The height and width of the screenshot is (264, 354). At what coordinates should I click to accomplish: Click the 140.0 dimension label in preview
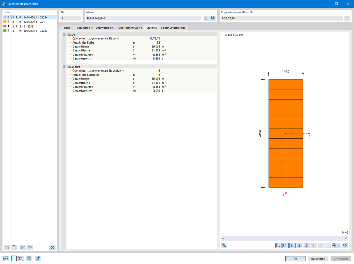pyautogui.click(x=286, y=71)
